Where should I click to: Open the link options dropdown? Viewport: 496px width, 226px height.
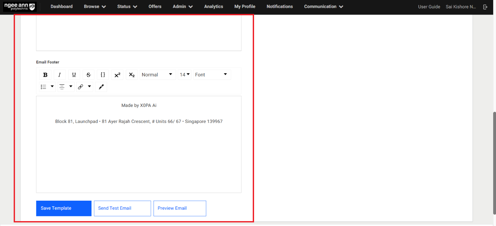[x=84, y=87]
